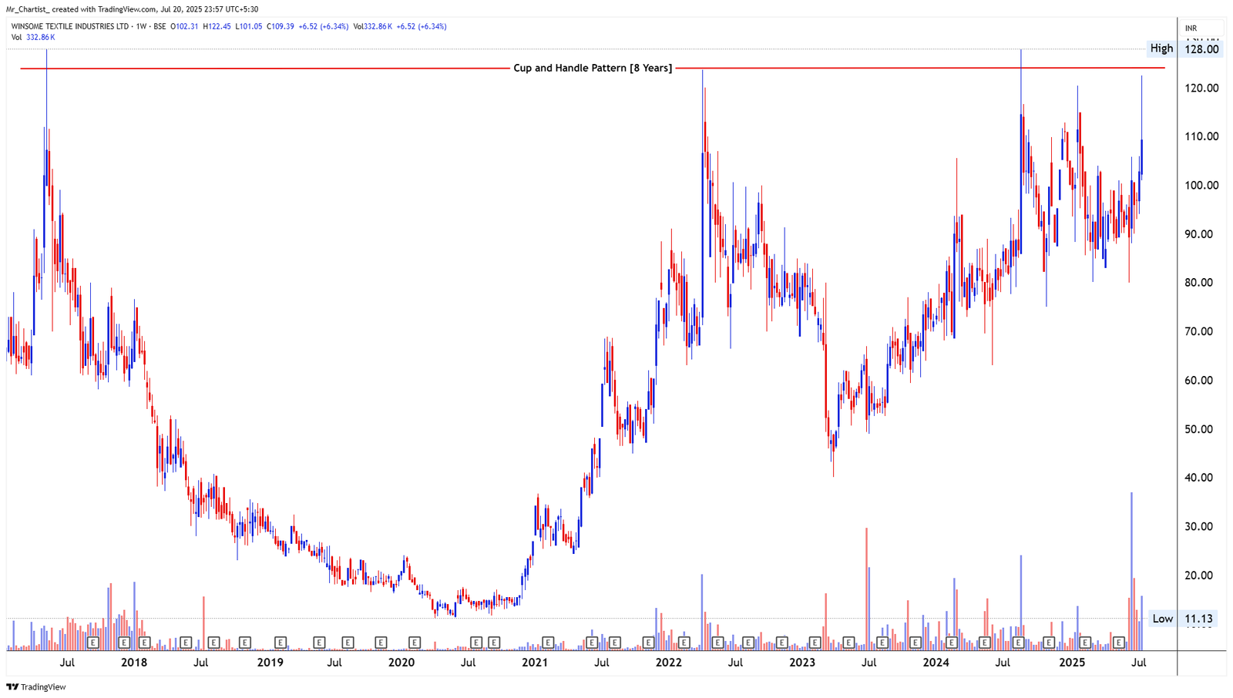This screenshot has height=698, width=1233.
Task: Select the earnings marker below 2021
Action: [548, 641]
